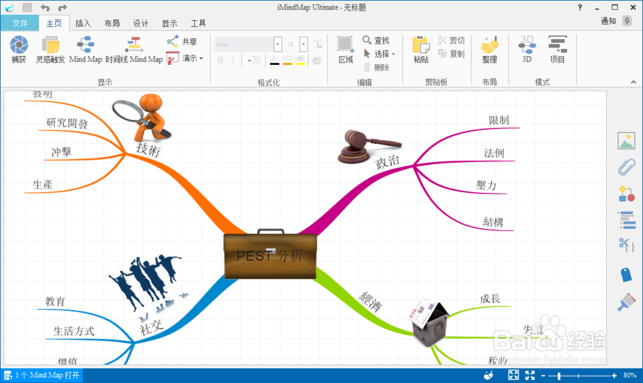643x383 pixels.
Task: Click the 整理 tidy up icon
Action: (489, 49)
